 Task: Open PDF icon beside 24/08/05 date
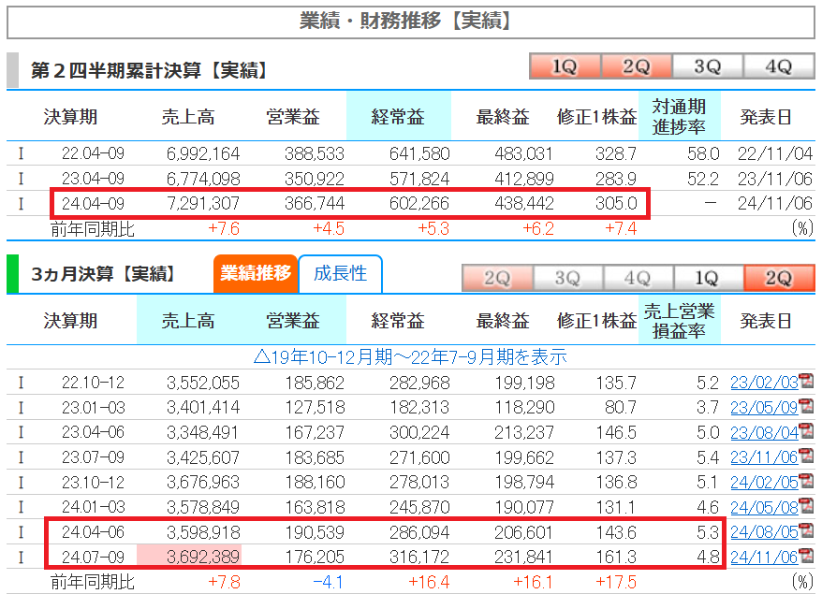[x=806, y=531]
